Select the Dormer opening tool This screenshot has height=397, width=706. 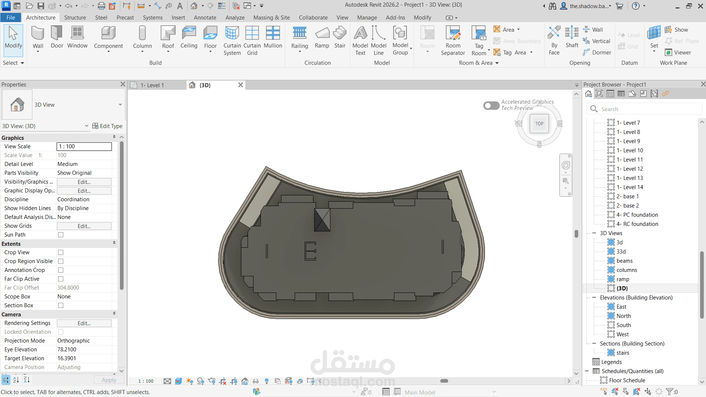tap(597, 53)
